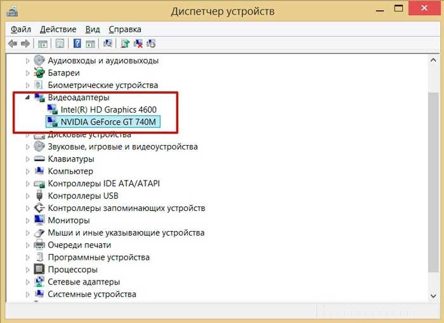444x323 pixels.
Task: Expand the Мониторы node
Action: click(27, 220)
